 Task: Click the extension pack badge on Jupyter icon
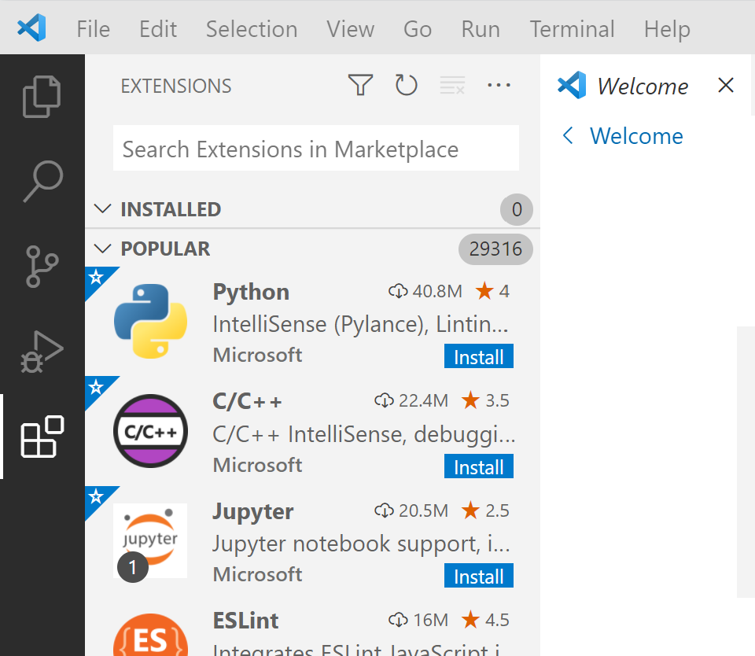[132, 567]
